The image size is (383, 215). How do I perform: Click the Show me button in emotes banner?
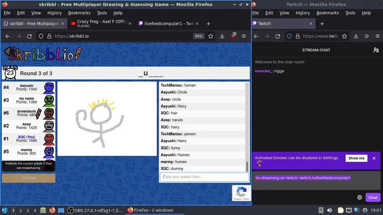[356, 158]
